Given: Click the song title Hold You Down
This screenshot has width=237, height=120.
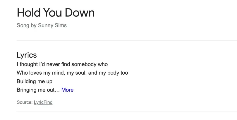Looking at the screenshot, I should [56, 13].
